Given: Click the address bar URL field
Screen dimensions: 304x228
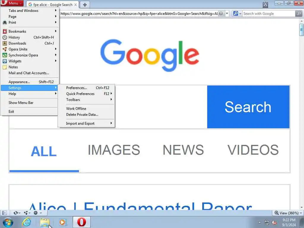Looking at the screenshot, I should [x=139, y=14].
